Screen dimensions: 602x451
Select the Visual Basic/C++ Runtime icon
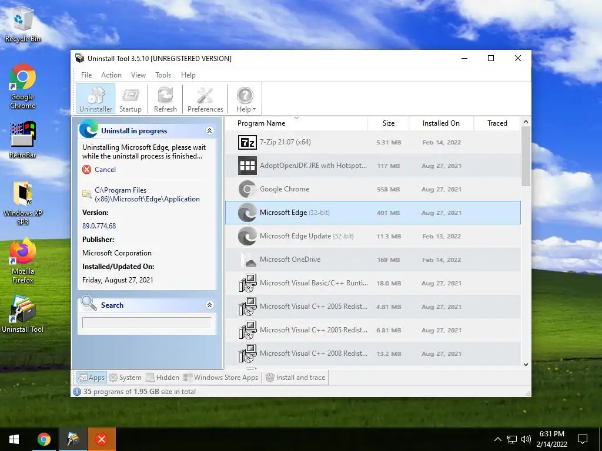pyautogui.click(x=248, y=283)
